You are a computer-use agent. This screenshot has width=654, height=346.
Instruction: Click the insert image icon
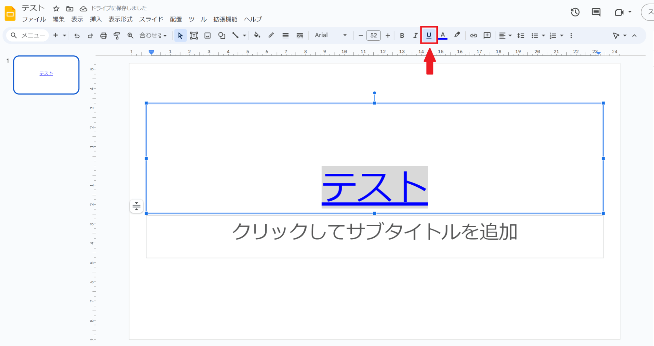[207, 36]
